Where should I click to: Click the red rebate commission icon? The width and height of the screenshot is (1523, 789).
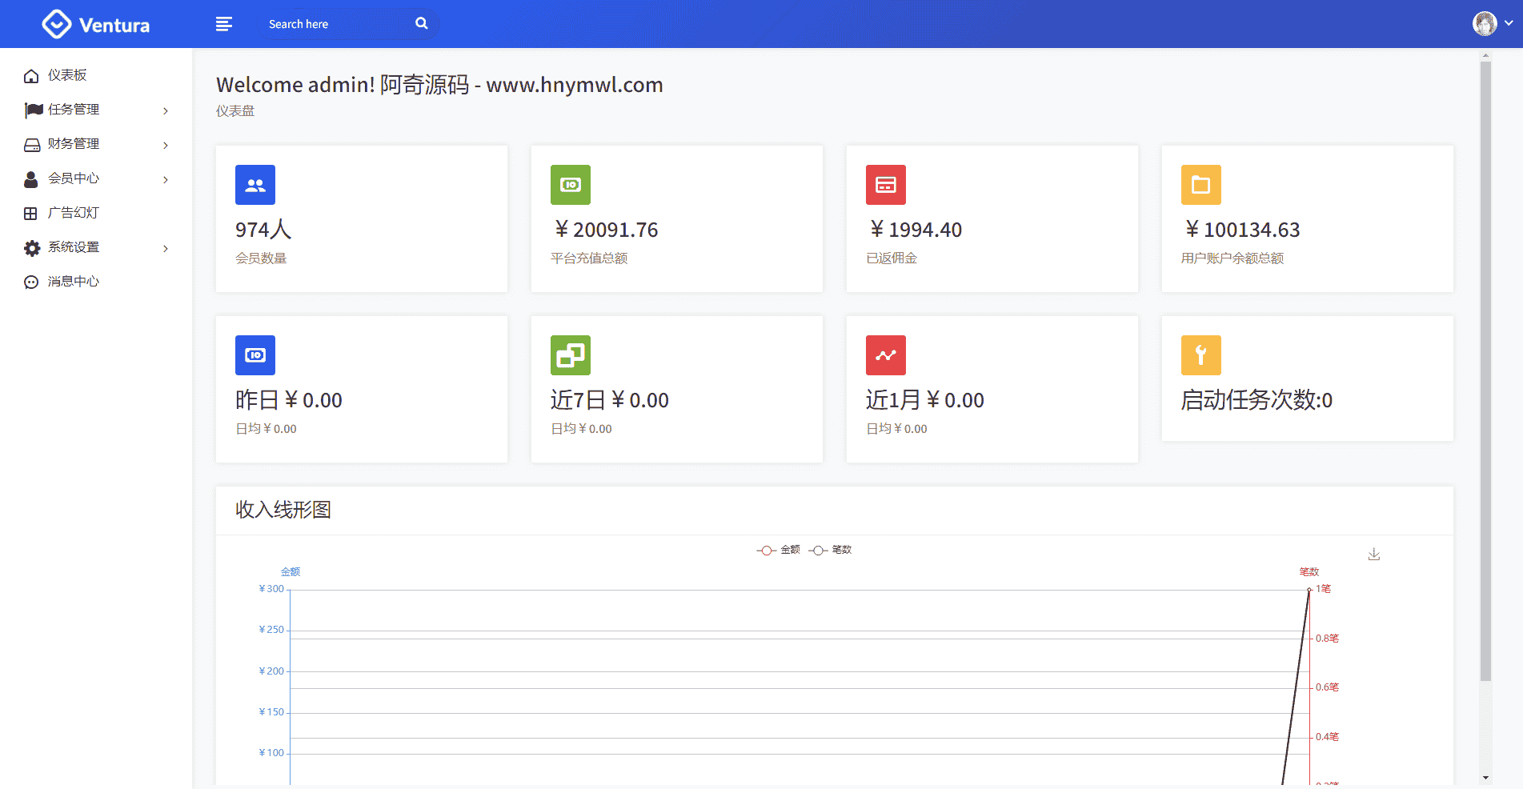pyautogui.click(x=886, y=185)
